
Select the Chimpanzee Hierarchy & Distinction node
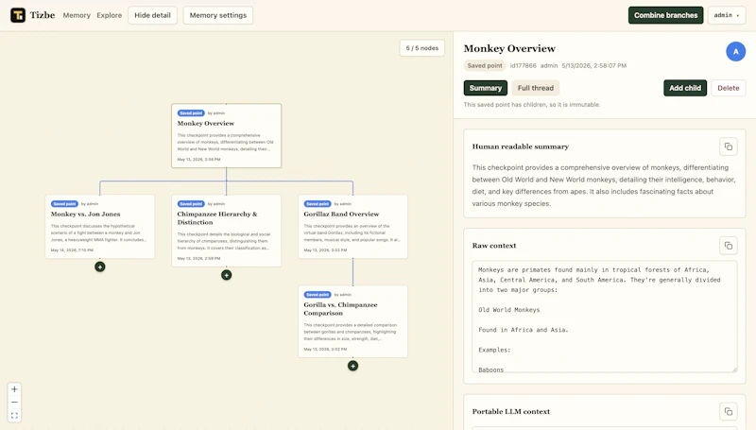(226, 231)
